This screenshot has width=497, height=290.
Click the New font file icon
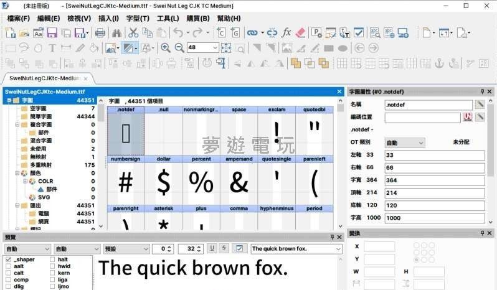(x=11, y=32)
